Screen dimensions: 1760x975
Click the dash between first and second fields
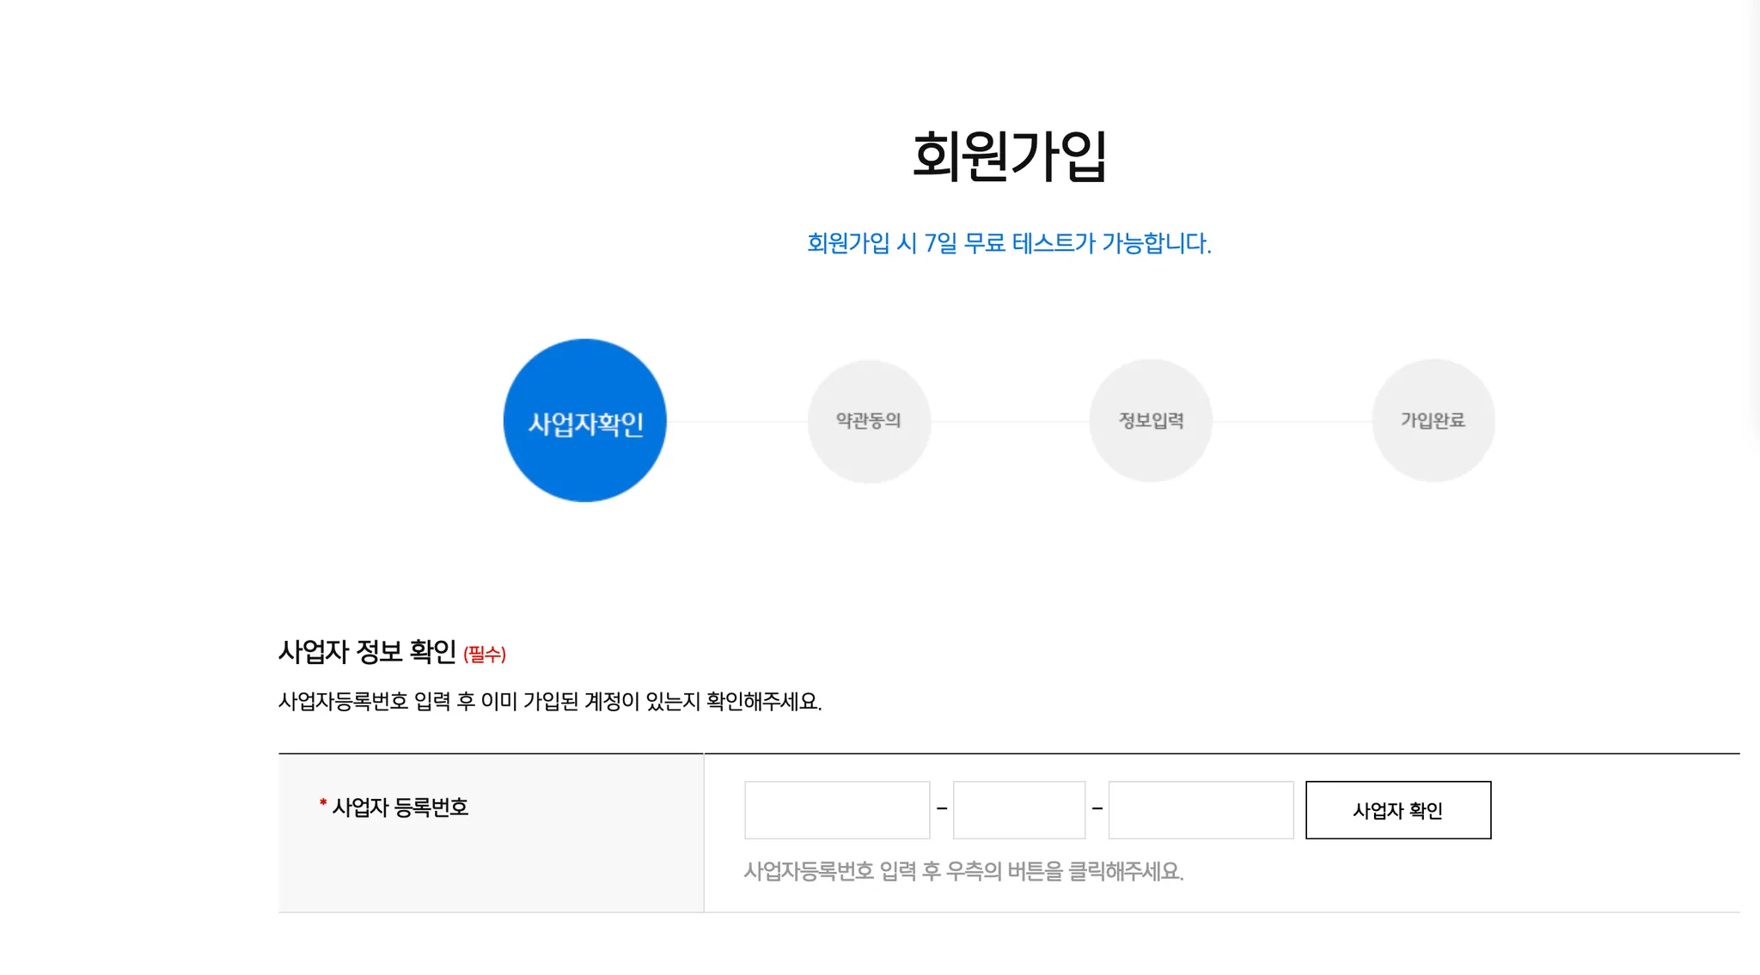pyautogui.click(x=942, y=809)
